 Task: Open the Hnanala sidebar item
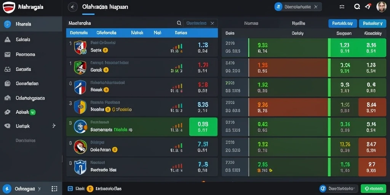(x=31, y=24)
